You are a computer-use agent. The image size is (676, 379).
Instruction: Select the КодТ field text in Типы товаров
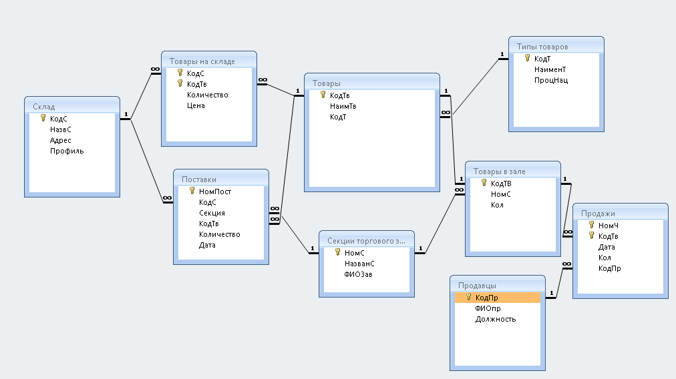click(542, 59)
